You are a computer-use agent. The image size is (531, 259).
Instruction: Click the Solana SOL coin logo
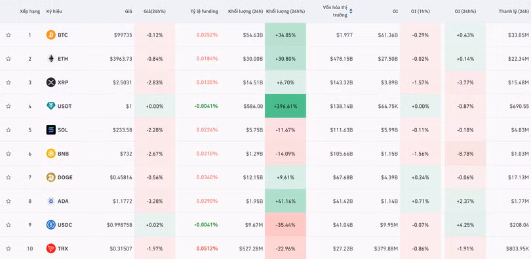[50, 129]
